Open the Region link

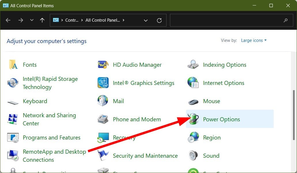[x=212, y=137]
